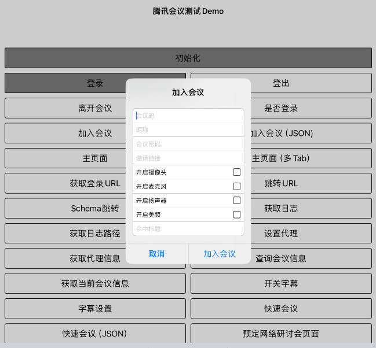Screen dimensions: 376x348
Task: Click the background 加入会议 button on left
Action: pos(95,133)
